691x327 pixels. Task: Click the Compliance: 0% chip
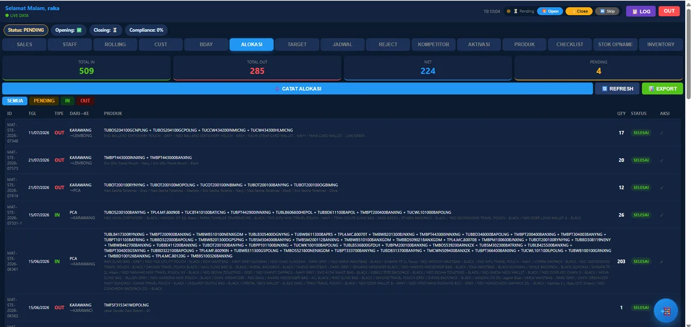146,30
